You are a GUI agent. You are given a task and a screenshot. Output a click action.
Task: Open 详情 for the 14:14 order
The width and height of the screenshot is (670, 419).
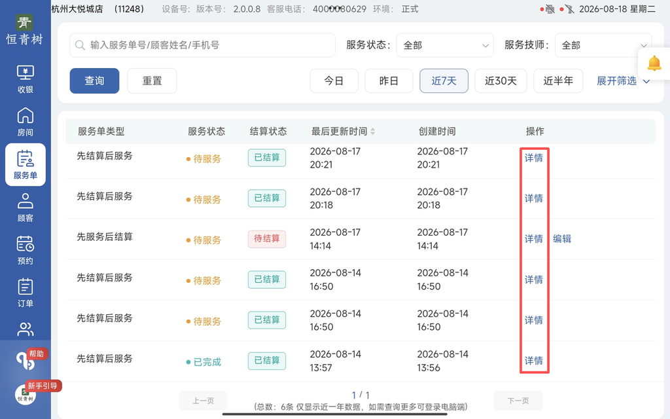click(534, 239)
